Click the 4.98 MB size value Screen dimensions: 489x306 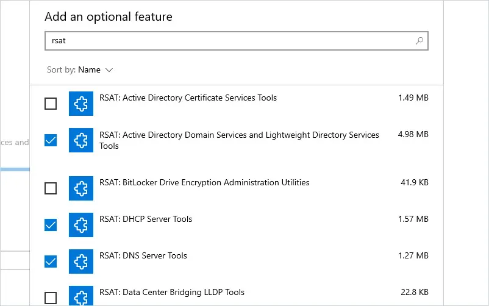pyautogui.click(x=413, y=135)
